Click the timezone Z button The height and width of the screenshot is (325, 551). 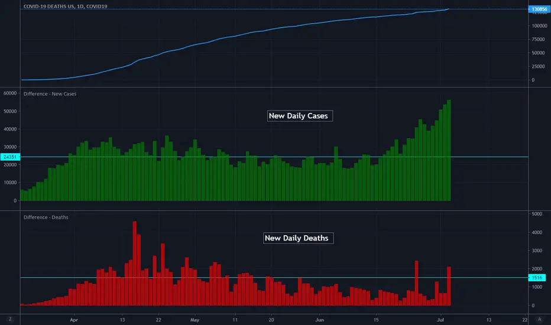pos(10,319)
